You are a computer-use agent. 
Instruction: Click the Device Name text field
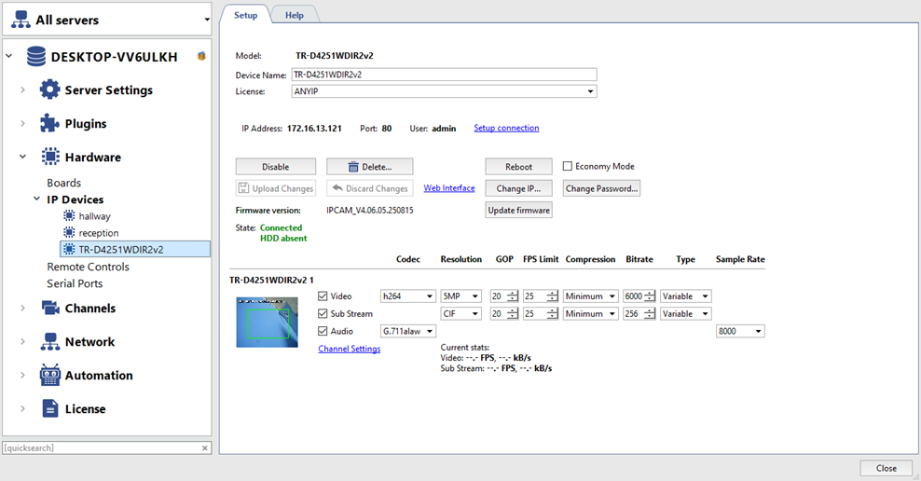click(443, 75)
